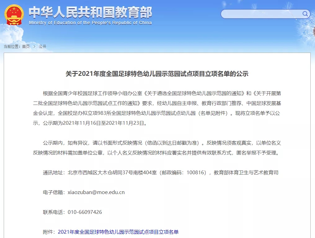
Task: Click the 附件 label before the link
Action: (x=49, y=232)
